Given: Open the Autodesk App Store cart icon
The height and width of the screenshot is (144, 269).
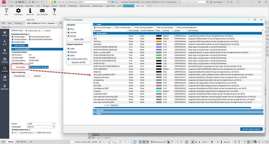Looking at the screenshot, I should tap(228, 2).
